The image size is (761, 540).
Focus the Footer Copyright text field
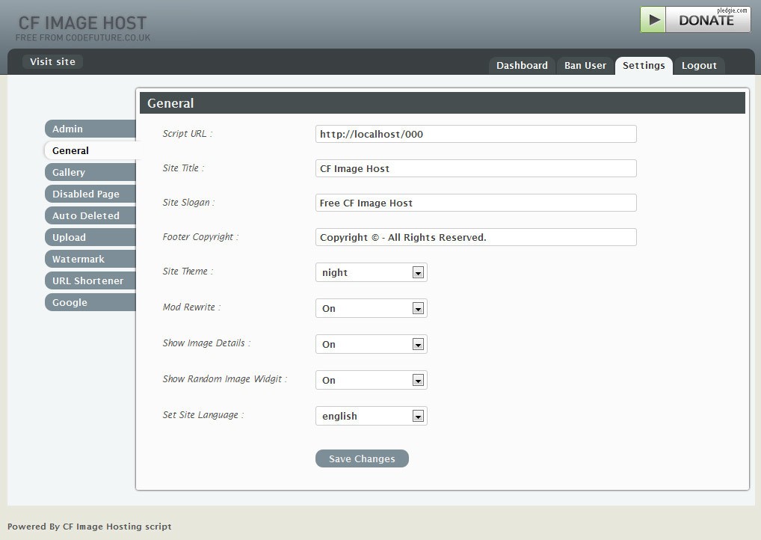pyautogui.click(x=475, y=238)
